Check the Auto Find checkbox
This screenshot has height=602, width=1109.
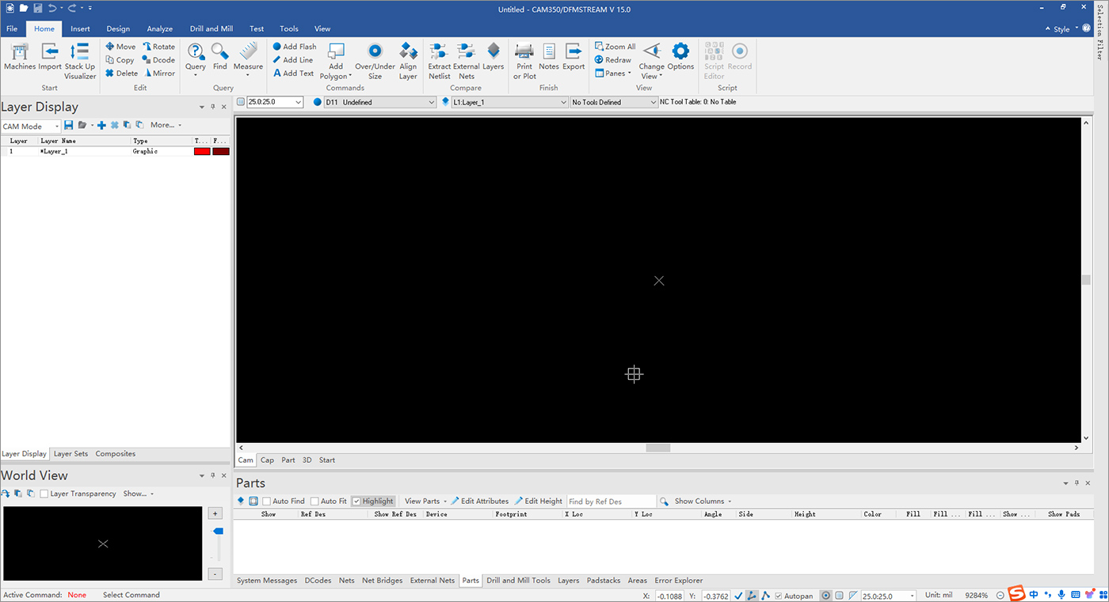tap(266, 501)
